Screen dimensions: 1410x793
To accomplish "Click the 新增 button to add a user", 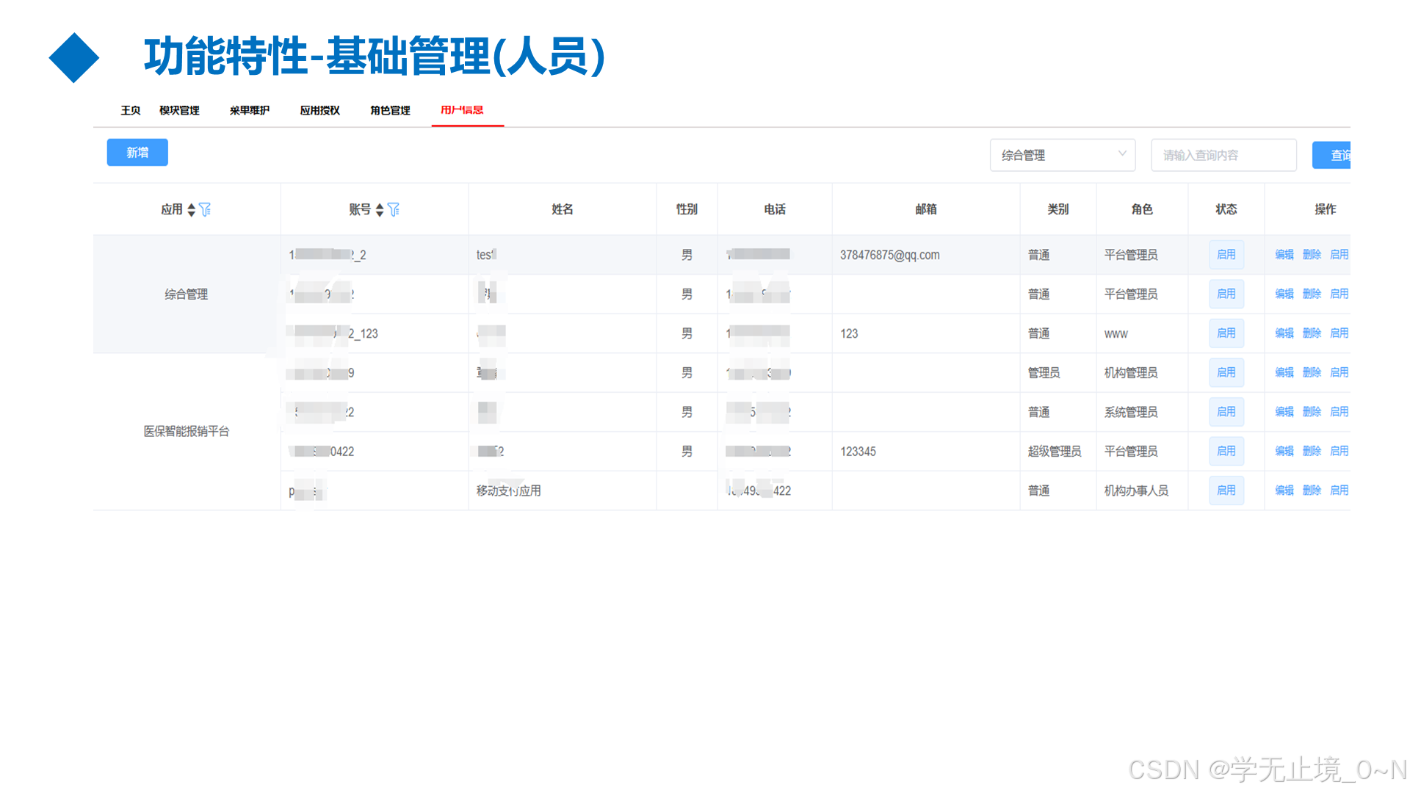I will tap(137, 152).
